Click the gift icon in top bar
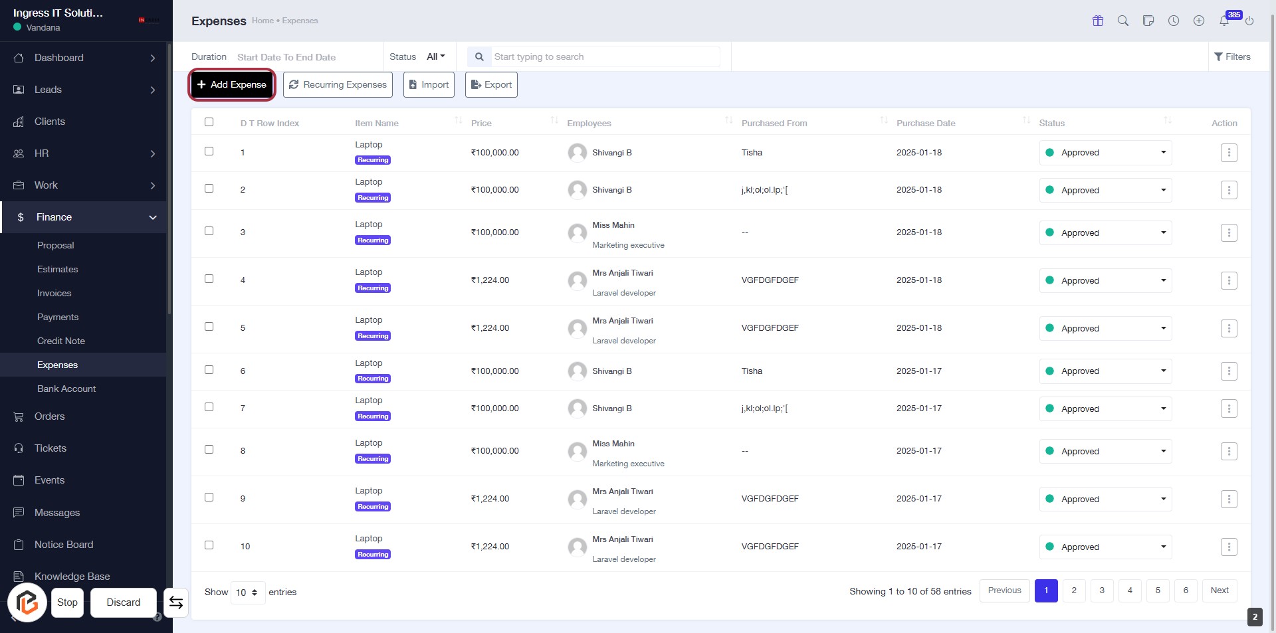Image resolution: width=1276 pixels, height=633 pixels. click(1098, 21)
